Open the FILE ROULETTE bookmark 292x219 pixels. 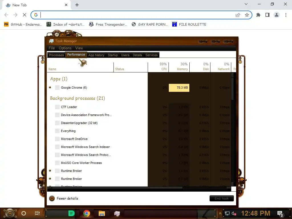point(189,25)
